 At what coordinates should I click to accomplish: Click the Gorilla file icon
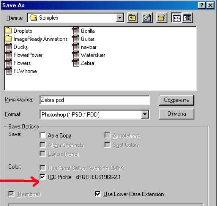76,31
